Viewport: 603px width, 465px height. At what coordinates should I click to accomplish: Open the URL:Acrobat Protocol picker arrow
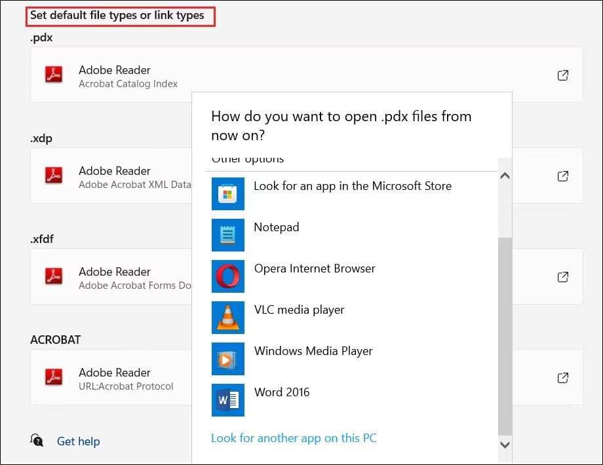click(562, 378)
